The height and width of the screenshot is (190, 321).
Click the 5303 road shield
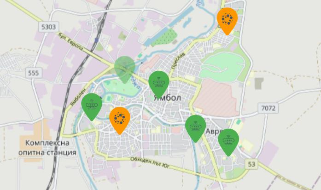point(48,27)
